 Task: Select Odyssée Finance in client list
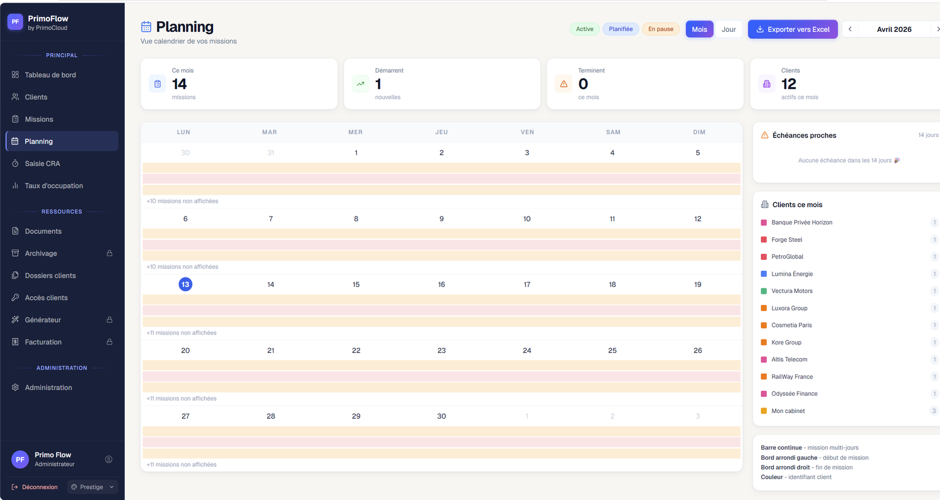pyautogui.click(x=849, y=394)
